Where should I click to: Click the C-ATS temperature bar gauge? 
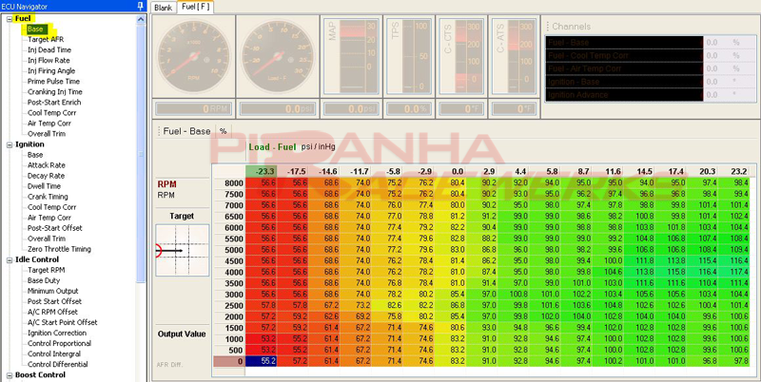514,57
